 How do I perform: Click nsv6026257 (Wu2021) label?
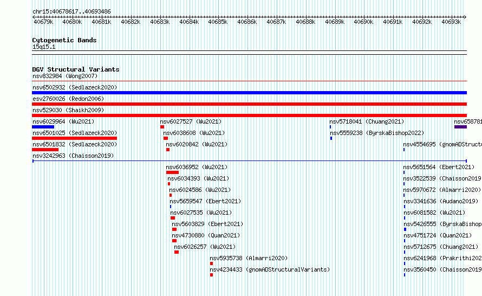pos(205,247)
